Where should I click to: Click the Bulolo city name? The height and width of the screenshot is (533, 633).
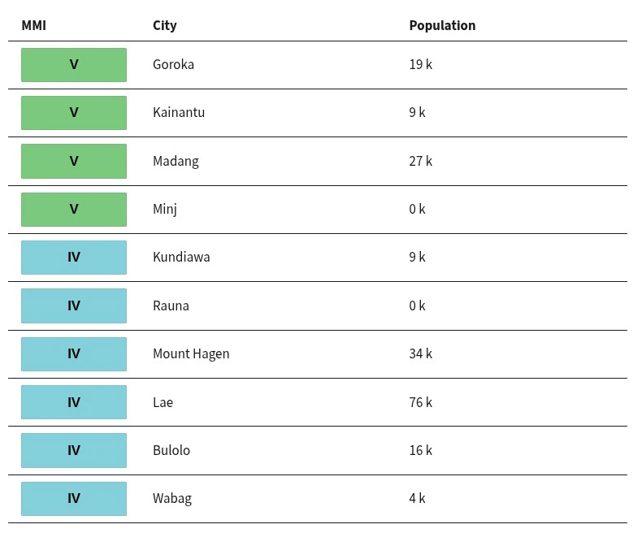point(171,450)
